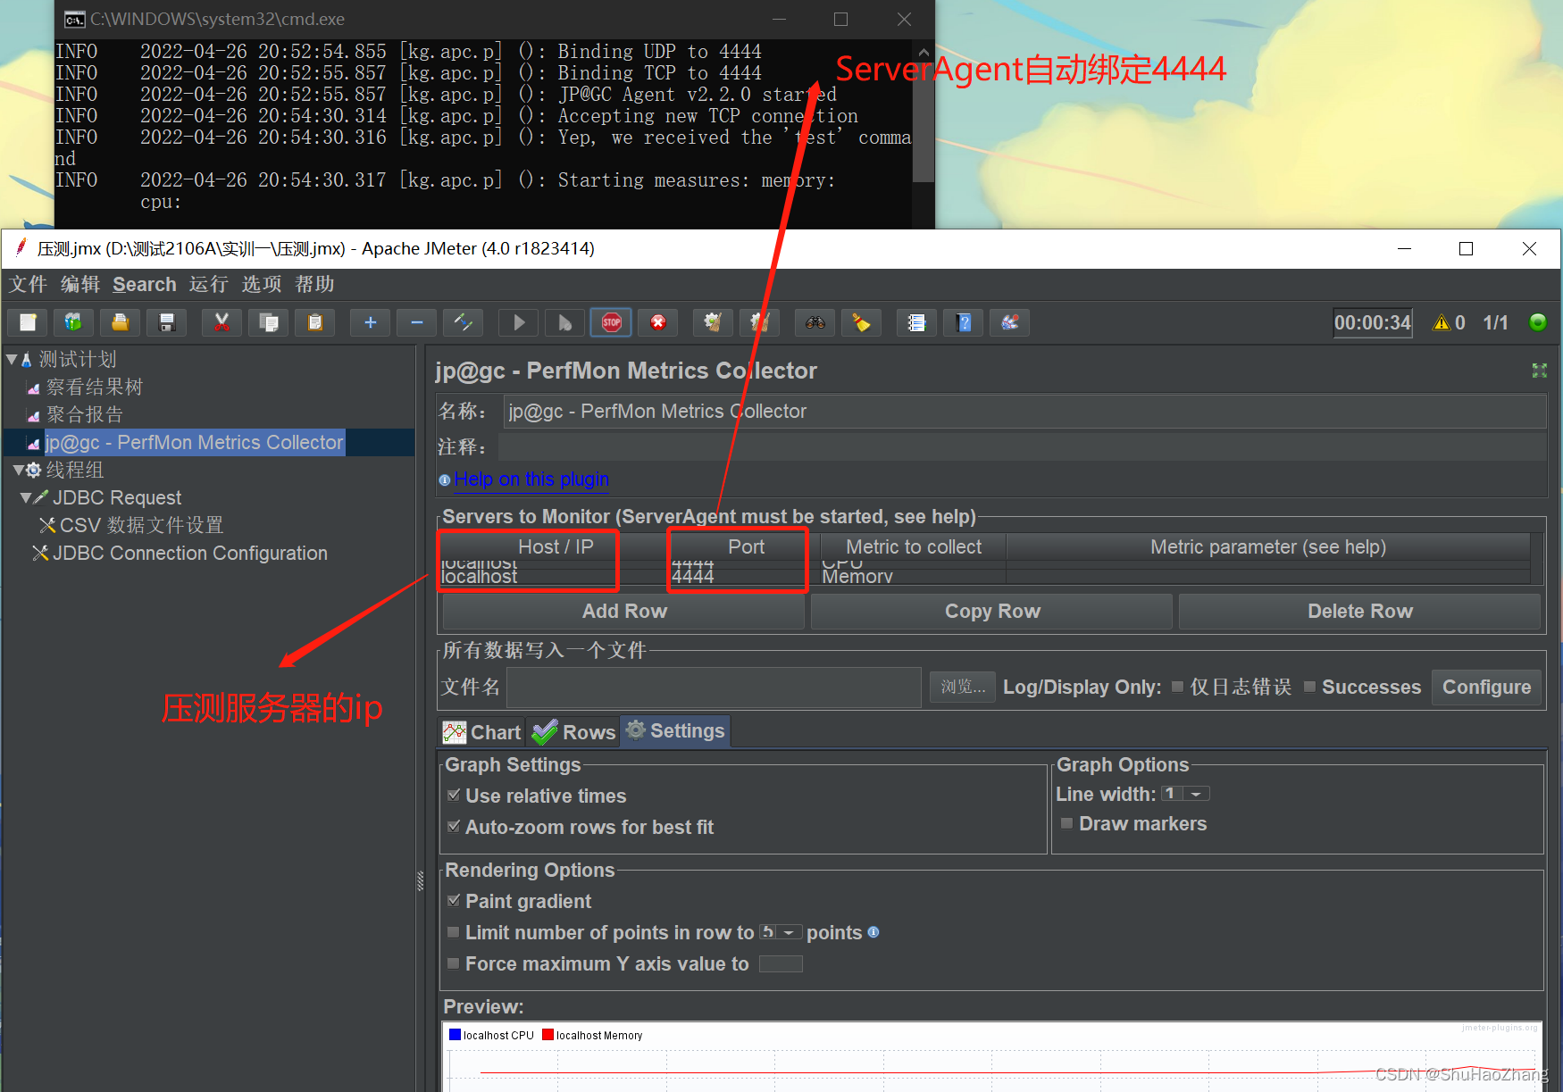The height and width of the screenshot is (1092, 1563).
Task: Open the 运行 menu
Action: [209, 284]
